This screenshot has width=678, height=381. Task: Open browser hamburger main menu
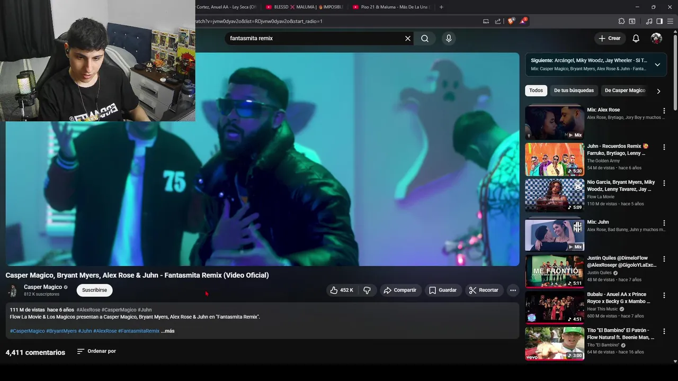point(670,21)
